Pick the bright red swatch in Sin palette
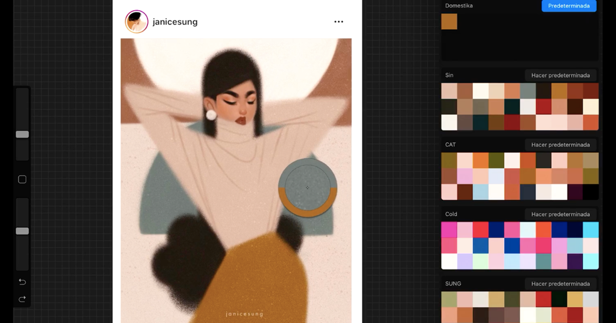Screen dimensions: 616x323 coord(544,107)
